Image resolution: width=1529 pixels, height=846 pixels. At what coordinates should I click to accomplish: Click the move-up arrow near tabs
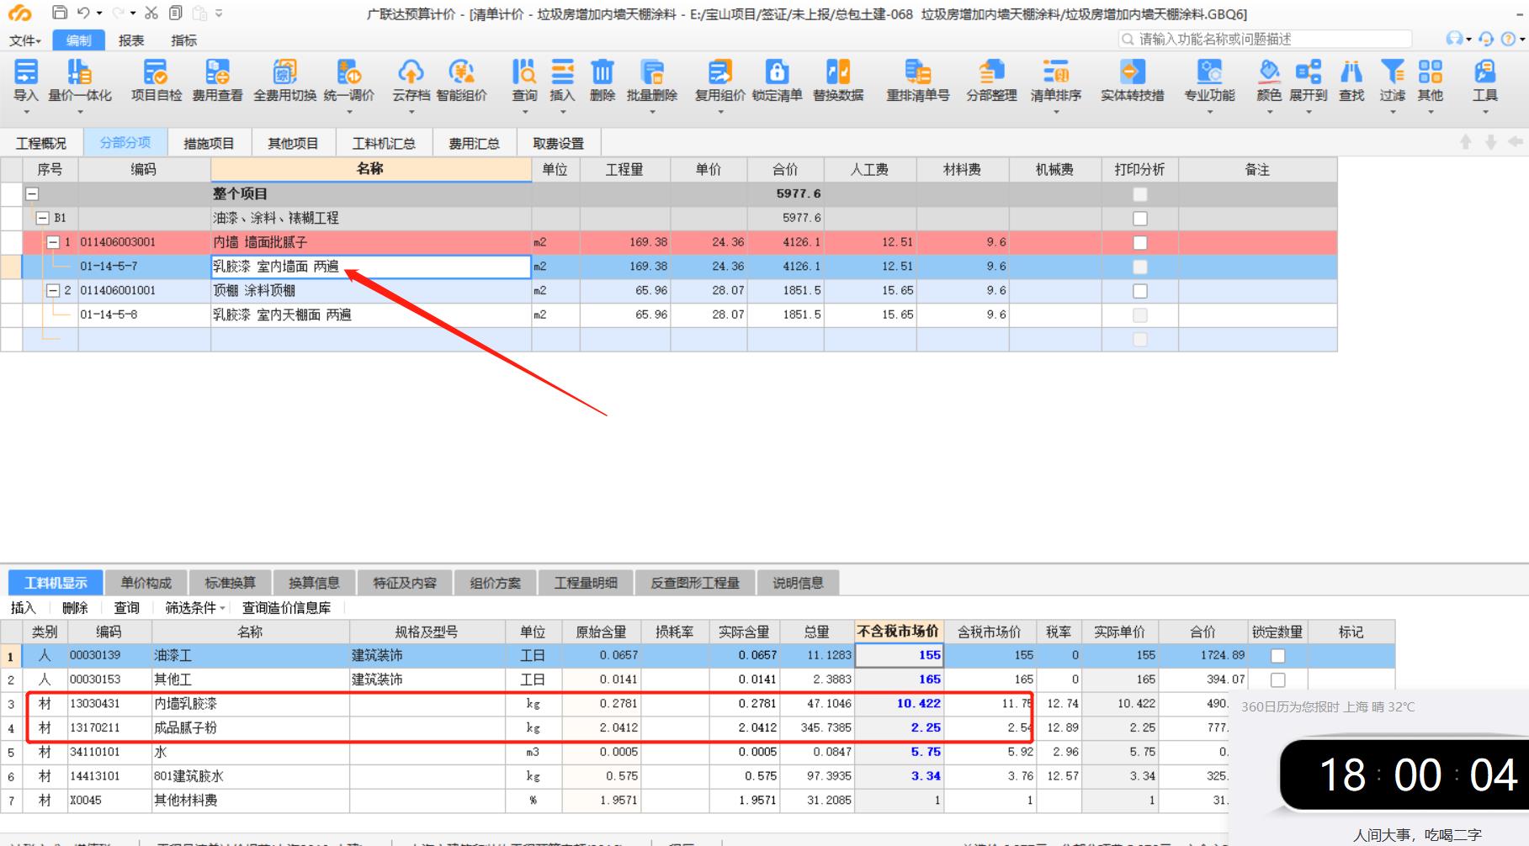1465,142
